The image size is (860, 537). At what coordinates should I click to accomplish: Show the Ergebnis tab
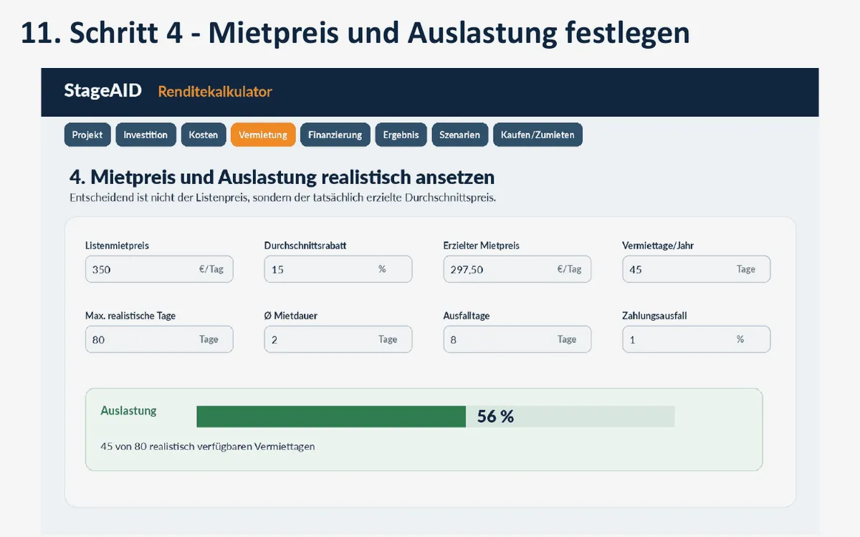[x=401, y=135]
